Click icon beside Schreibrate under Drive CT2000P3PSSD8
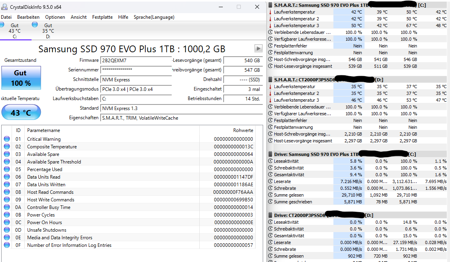450x262 pixels. (270, 249)
